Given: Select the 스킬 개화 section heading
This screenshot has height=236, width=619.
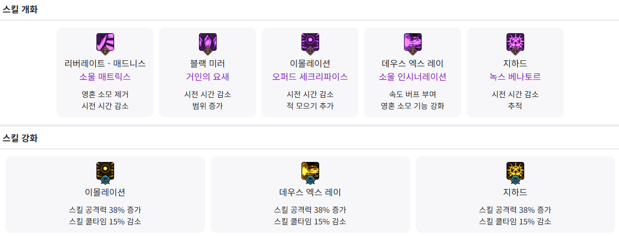Looking at the screenshot, I should pos(20,10).
